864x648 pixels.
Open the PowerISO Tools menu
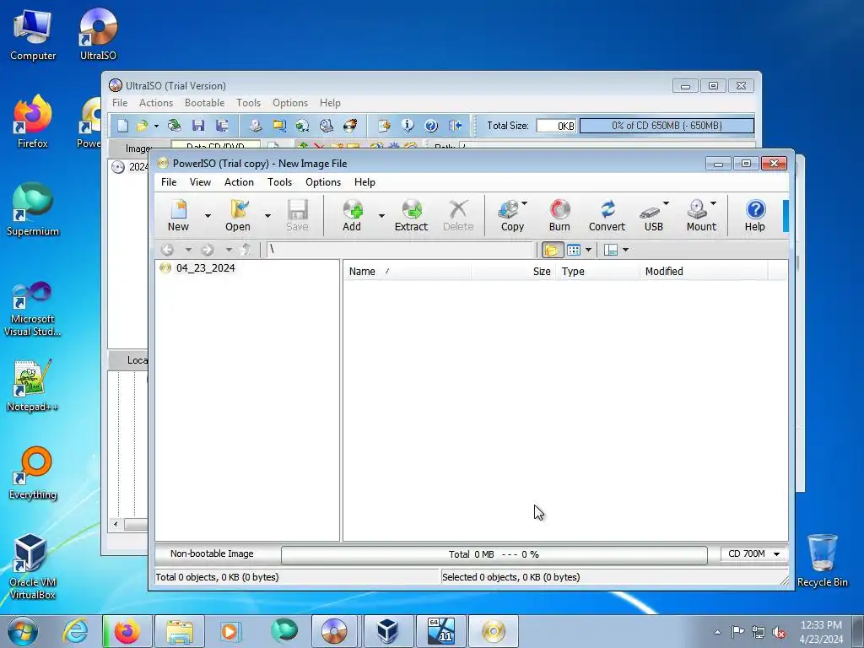coord(279,182)
